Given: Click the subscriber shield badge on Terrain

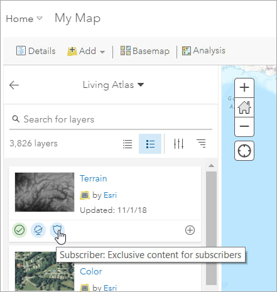Looking at the screenshot, I should click(57, 230).
